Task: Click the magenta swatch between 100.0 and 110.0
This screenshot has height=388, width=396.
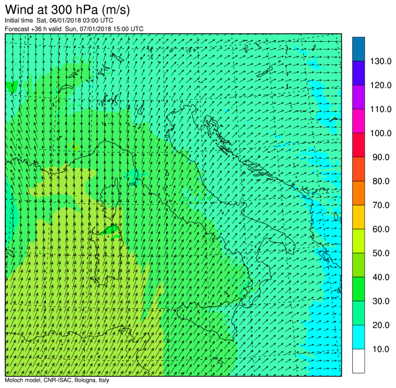Action: click(358, 121)
